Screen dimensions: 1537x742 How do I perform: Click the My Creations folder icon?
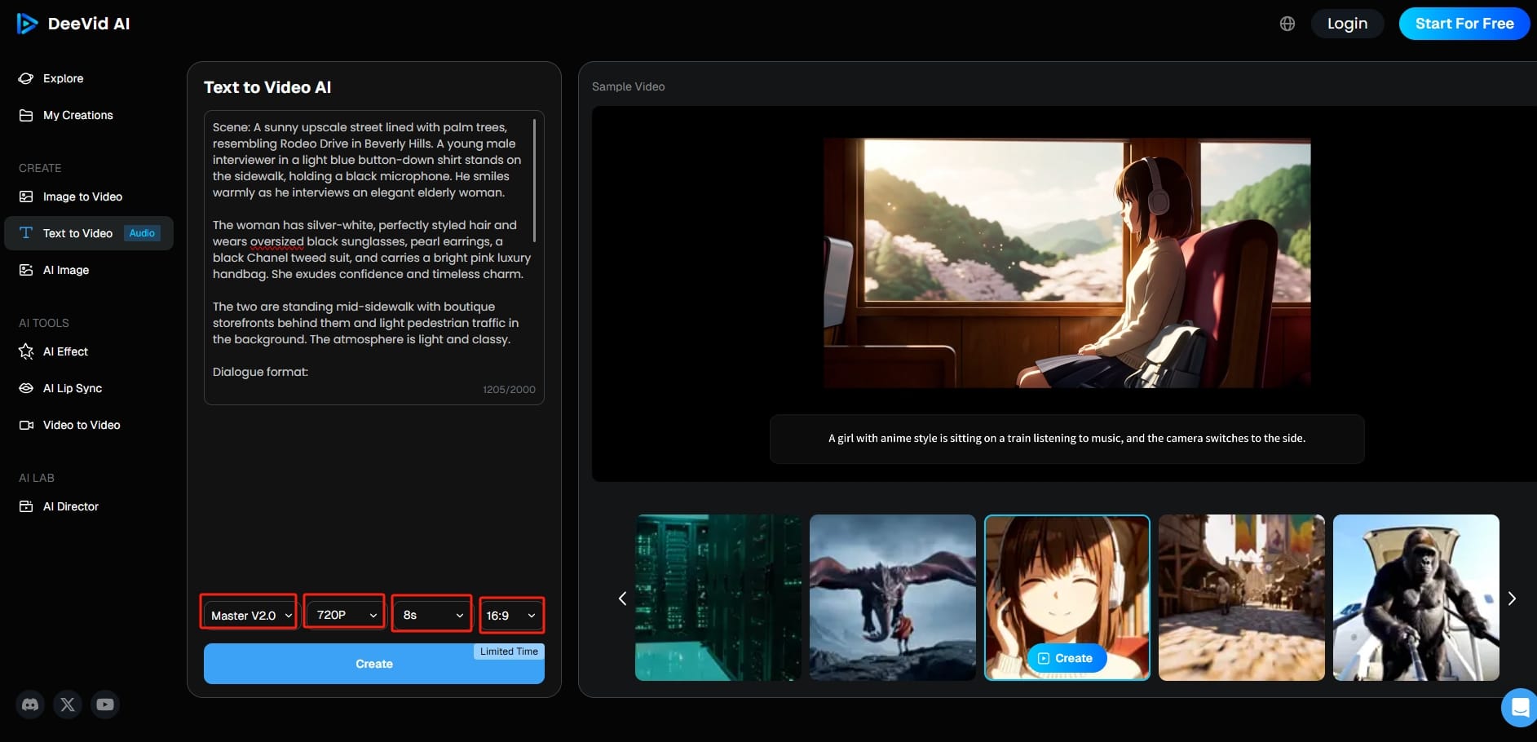26,115
